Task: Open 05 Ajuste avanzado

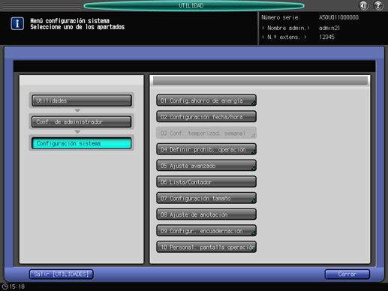Action: 206,166
